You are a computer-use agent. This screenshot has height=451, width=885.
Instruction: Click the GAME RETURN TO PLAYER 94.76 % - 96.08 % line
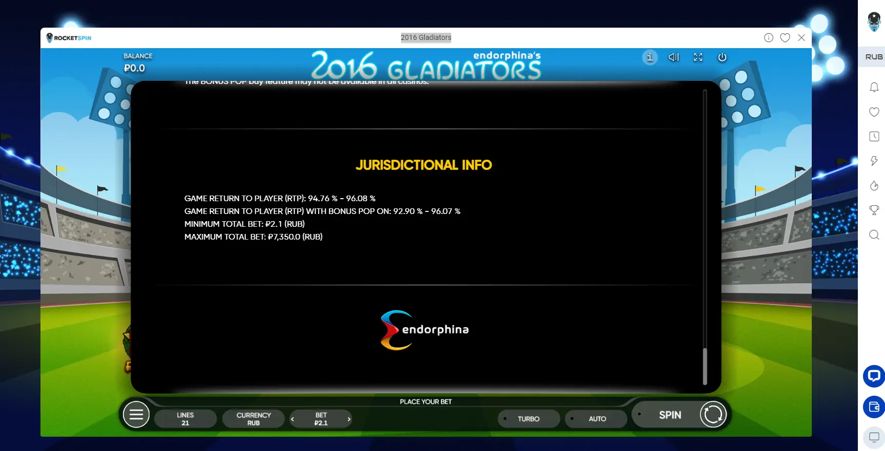280,198
